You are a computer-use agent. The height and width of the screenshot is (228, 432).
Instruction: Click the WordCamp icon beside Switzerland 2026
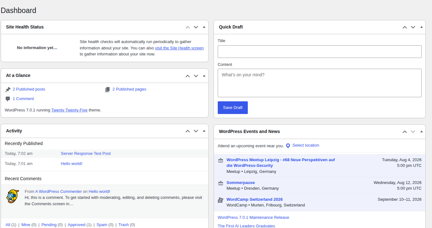pos(221,200)
